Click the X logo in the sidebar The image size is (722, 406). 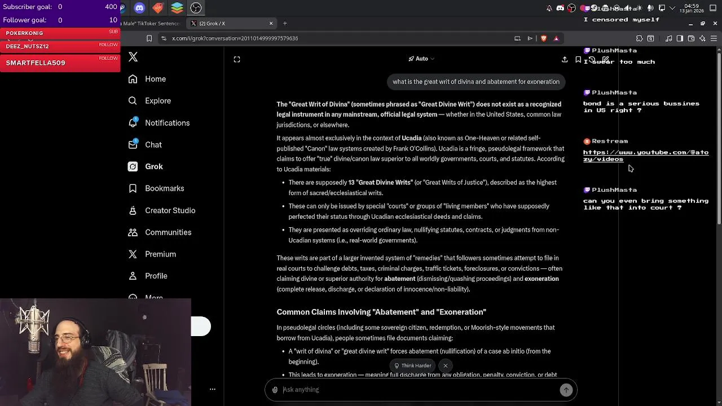pyautogui.click(x=133, y=57)
